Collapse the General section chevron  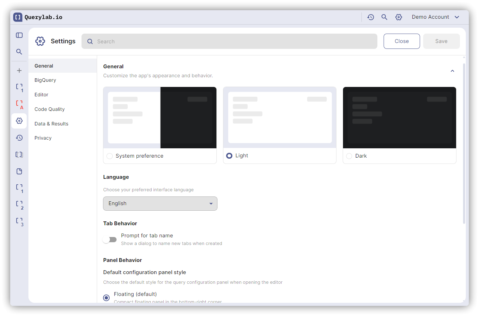(452, 71)
